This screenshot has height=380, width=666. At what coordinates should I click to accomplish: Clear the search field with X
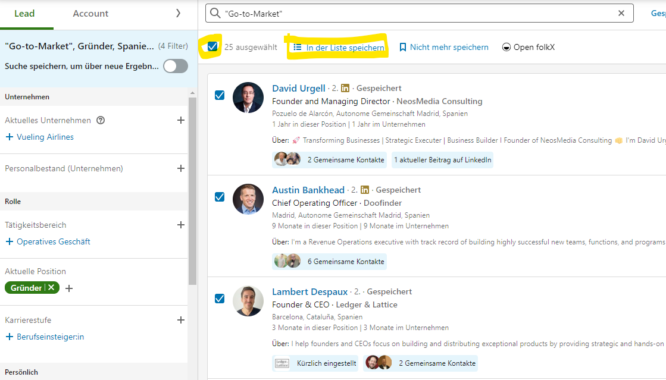click(x=621, y=13)
